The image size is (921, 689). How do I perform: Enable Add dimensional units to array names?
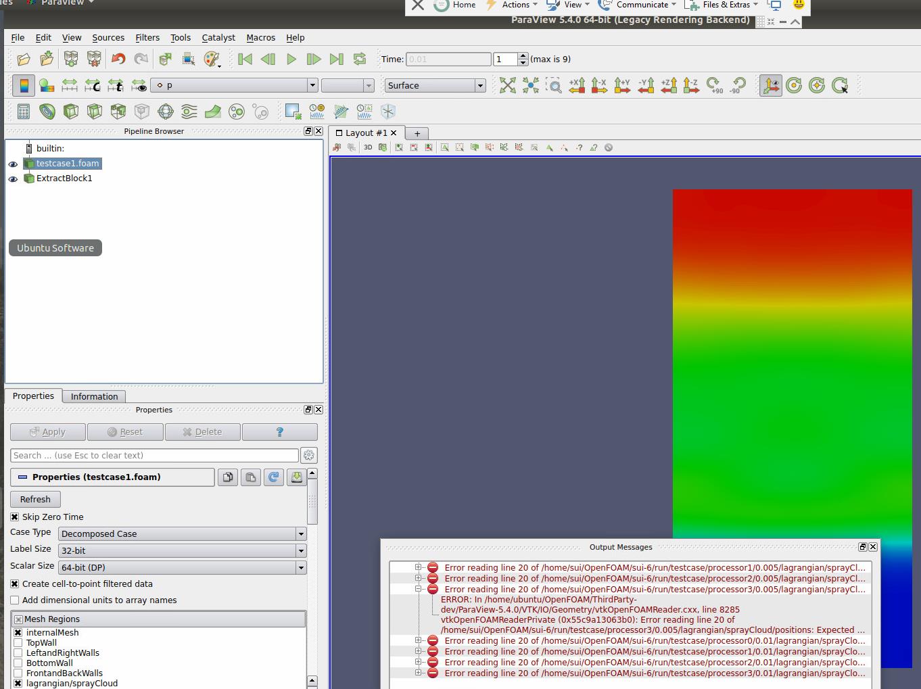click(x=15, y=600)
